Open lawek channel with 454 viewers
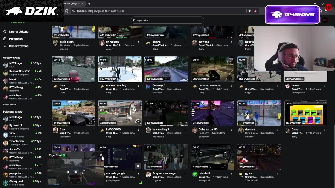The height and width of the screenshot is (188, 335). click(x=22, y=81)
